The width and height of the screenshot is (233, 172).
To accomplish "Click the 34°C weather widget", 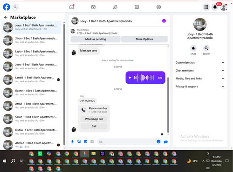I will point(192,161).
